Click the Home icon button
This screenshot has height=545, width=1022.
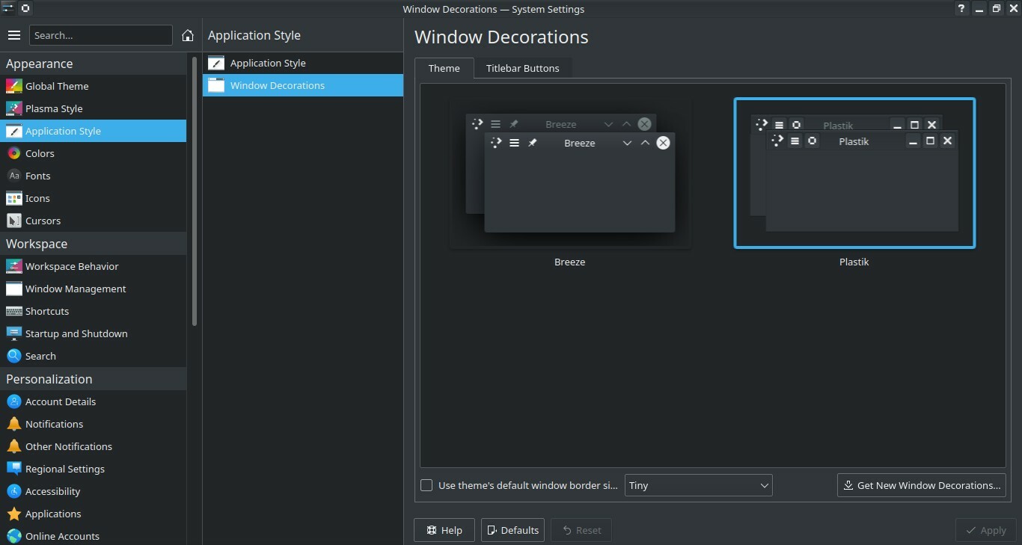[188, 35]
